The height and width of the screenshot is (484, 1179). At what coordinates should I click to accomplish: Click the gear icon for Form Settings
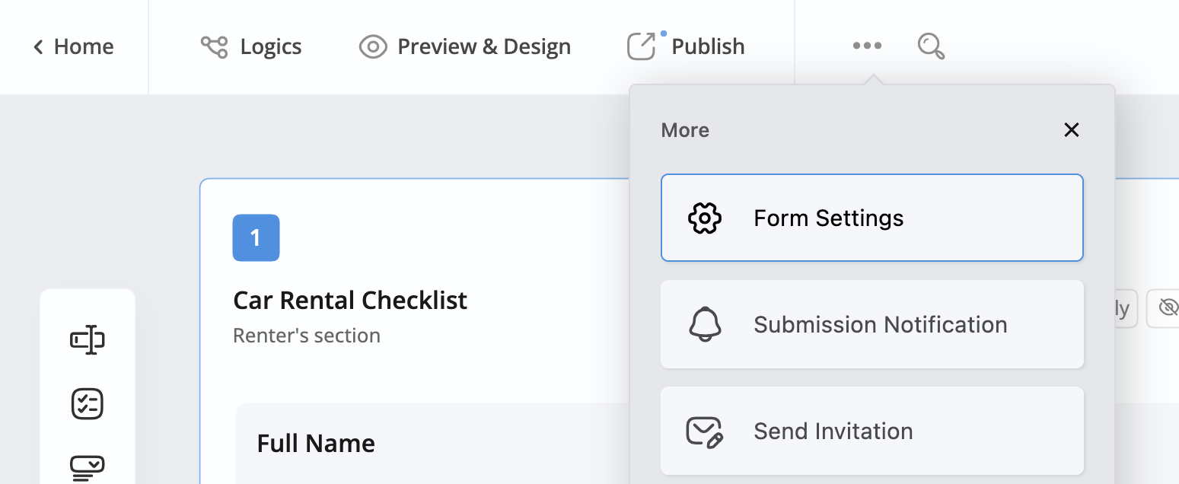pyautogui.click(x=705, y=218)
